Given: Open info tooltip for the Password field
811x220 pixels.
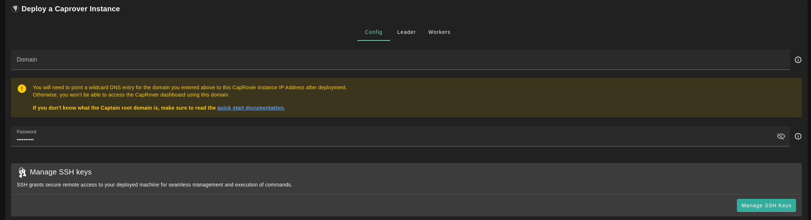Looking at the screenshot, I should point(798,136).
